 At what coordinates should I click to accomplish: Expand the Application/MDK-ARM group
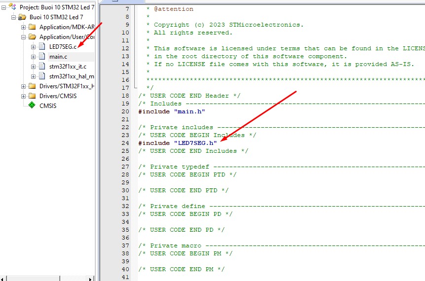point(23,27)
